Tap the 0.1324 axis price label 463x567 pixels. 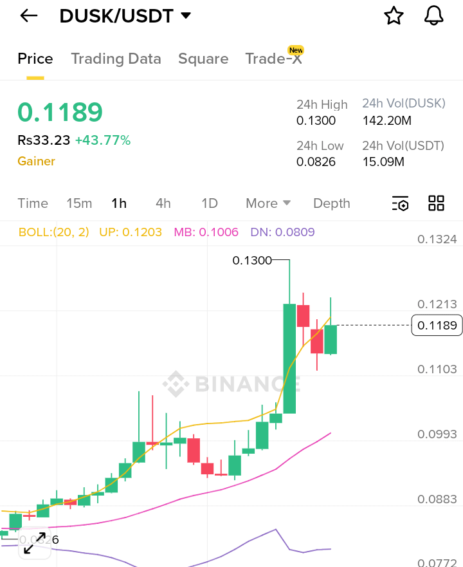437,239
